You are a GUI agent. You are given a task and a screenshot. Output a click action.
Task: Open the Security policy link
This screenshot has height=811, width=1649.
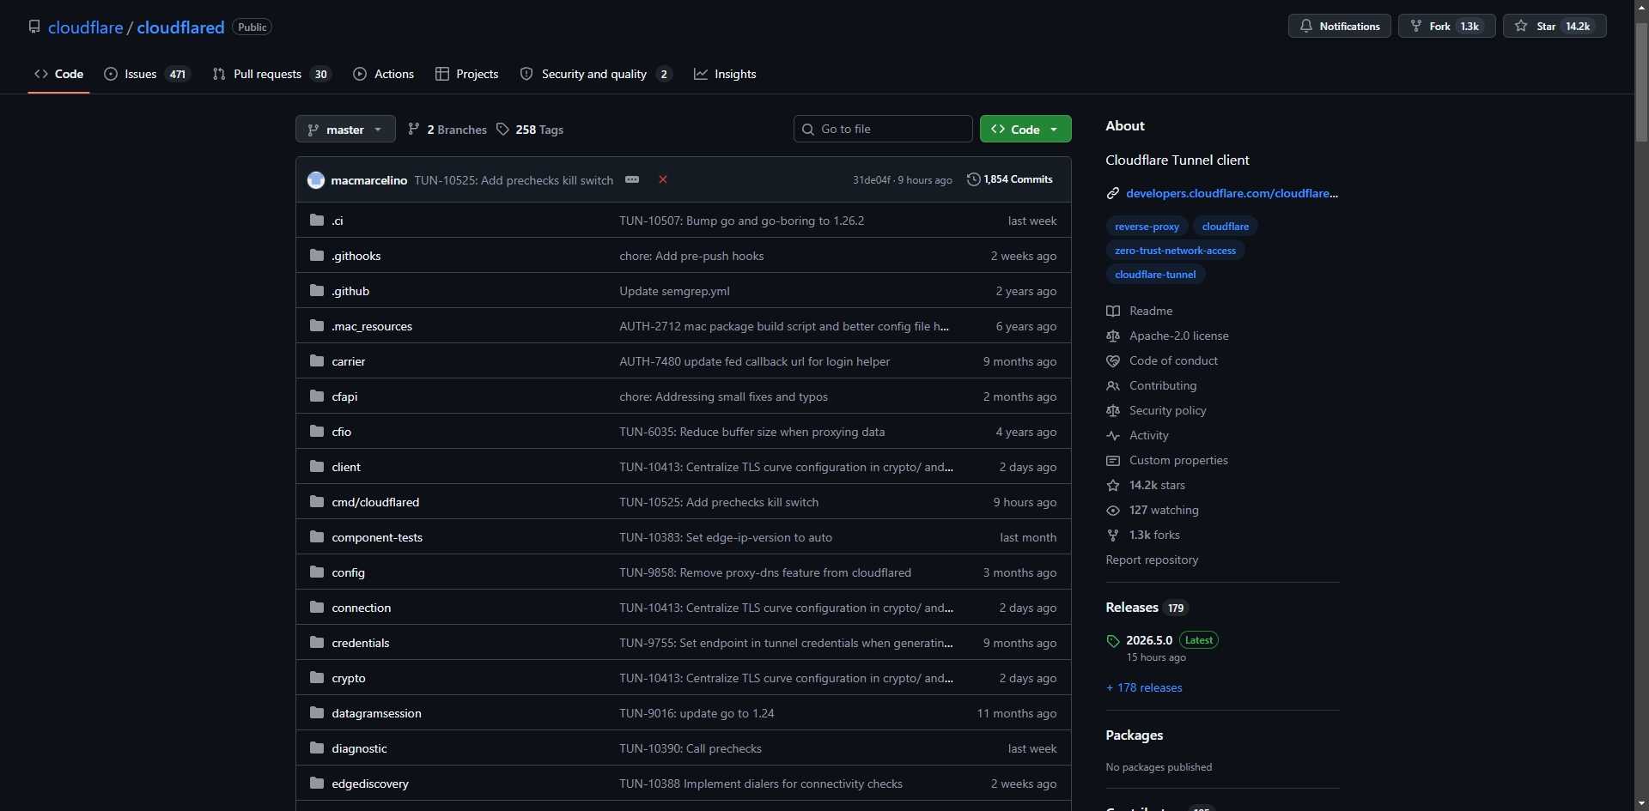1167,410
